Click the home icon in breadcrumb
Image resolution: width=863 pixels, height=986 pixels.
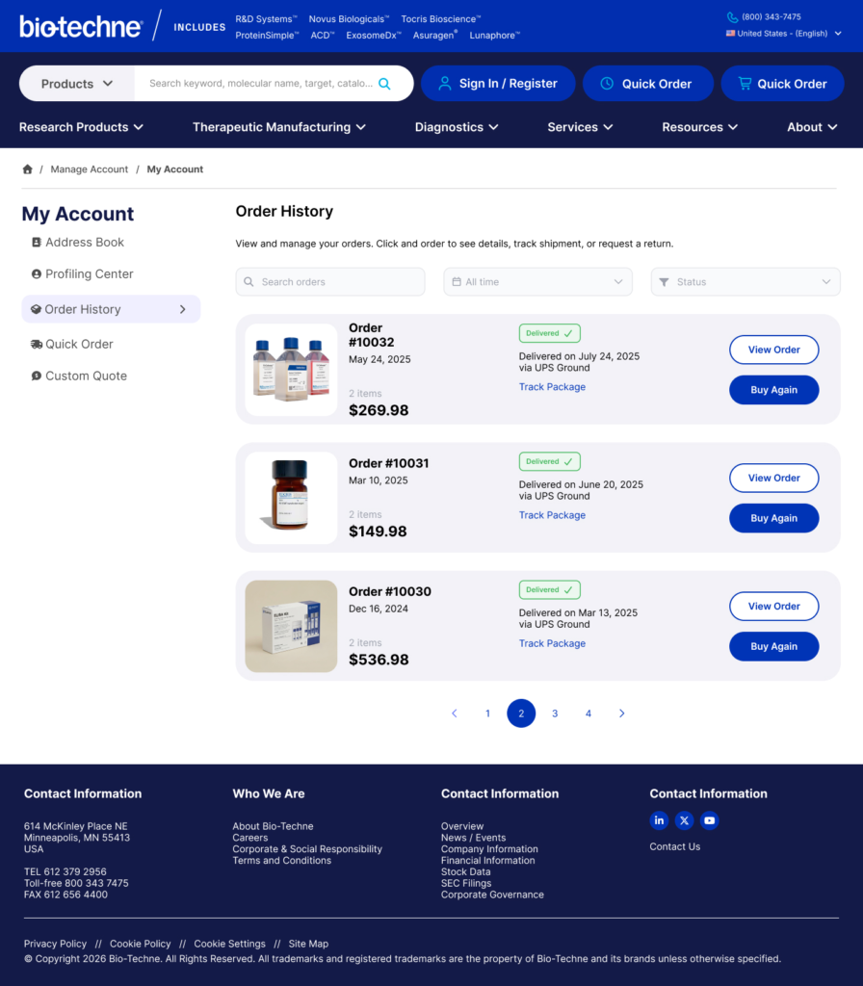[x=28, y=169]
